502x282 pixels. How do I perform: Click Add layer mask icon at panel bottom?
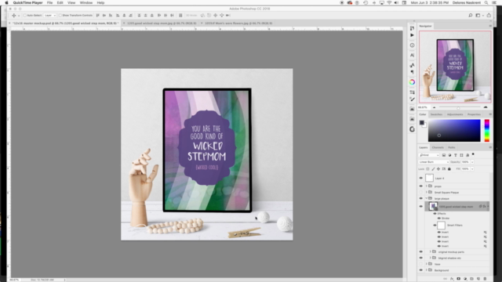point(458,279)
